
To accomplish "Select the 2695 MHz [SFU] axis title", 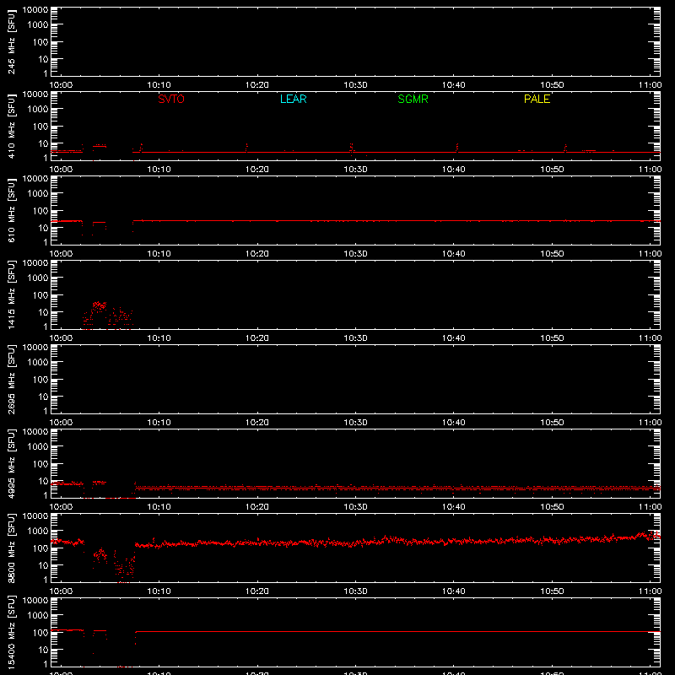I will point(11,379).
